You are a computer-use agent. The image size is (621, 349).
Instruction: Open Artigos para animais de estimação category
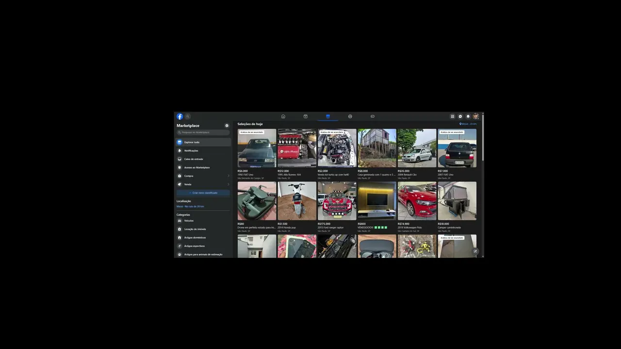[203, 254]
